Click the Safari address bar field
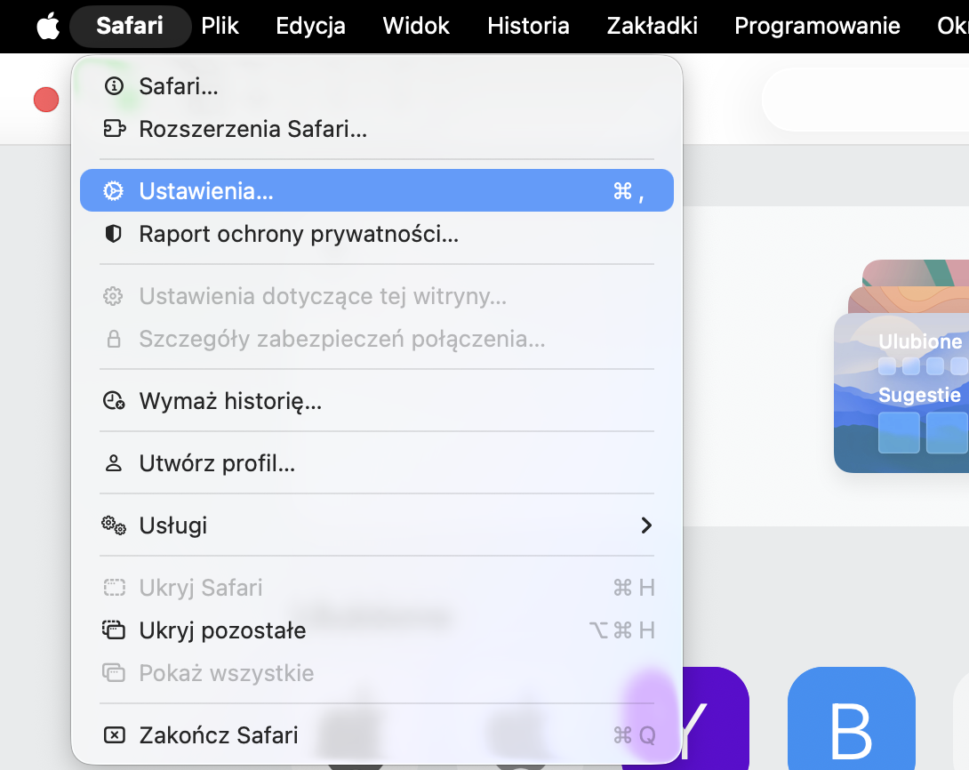The image size is (969, 770). coord(865,100)
